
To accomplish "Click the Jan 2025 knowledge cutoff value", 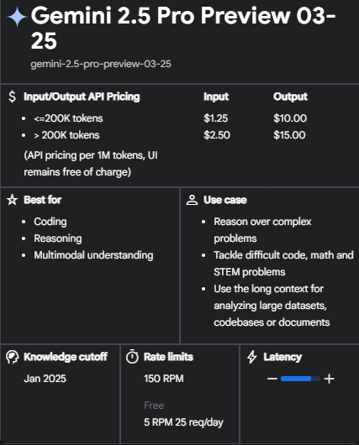I will coord(45,379).
